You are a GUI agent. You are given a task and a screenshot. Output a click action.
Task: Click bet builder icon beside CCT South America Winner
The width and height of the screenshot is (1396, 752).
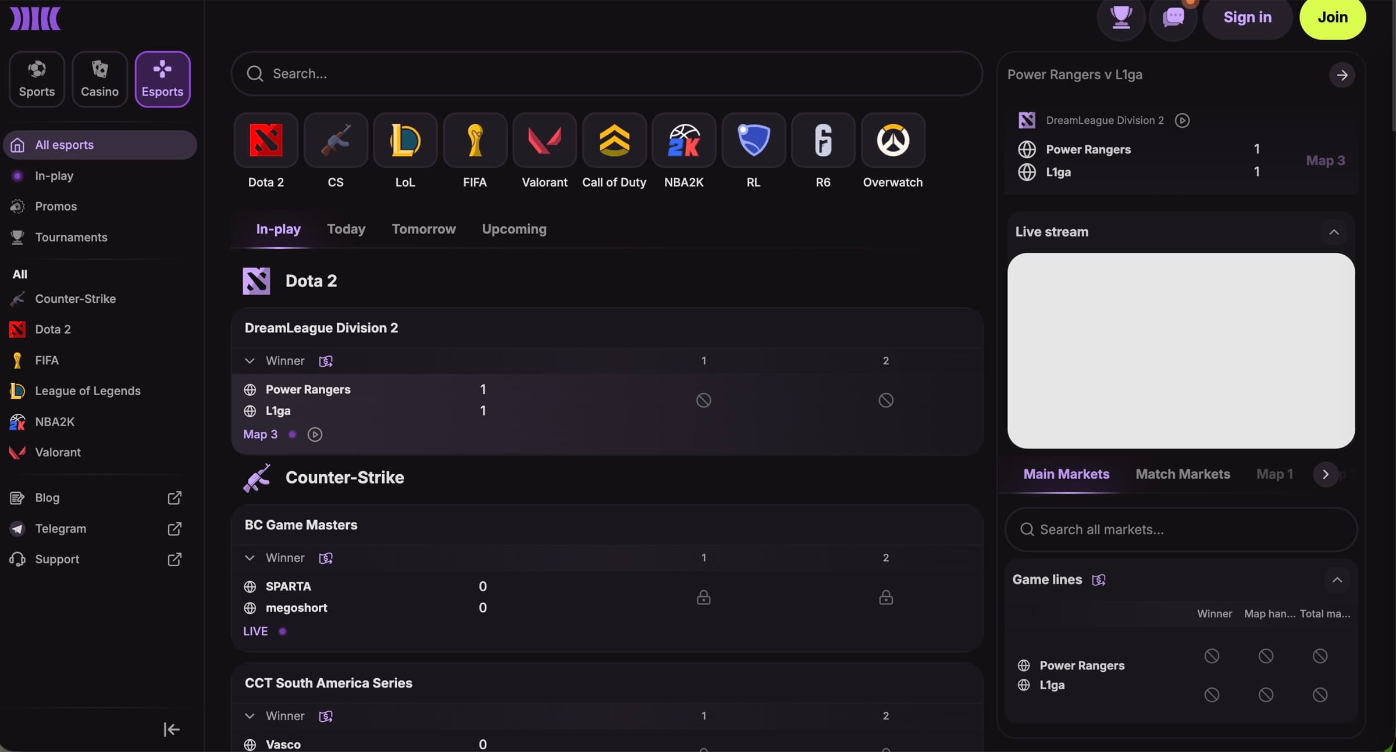(x=326, y=716)
